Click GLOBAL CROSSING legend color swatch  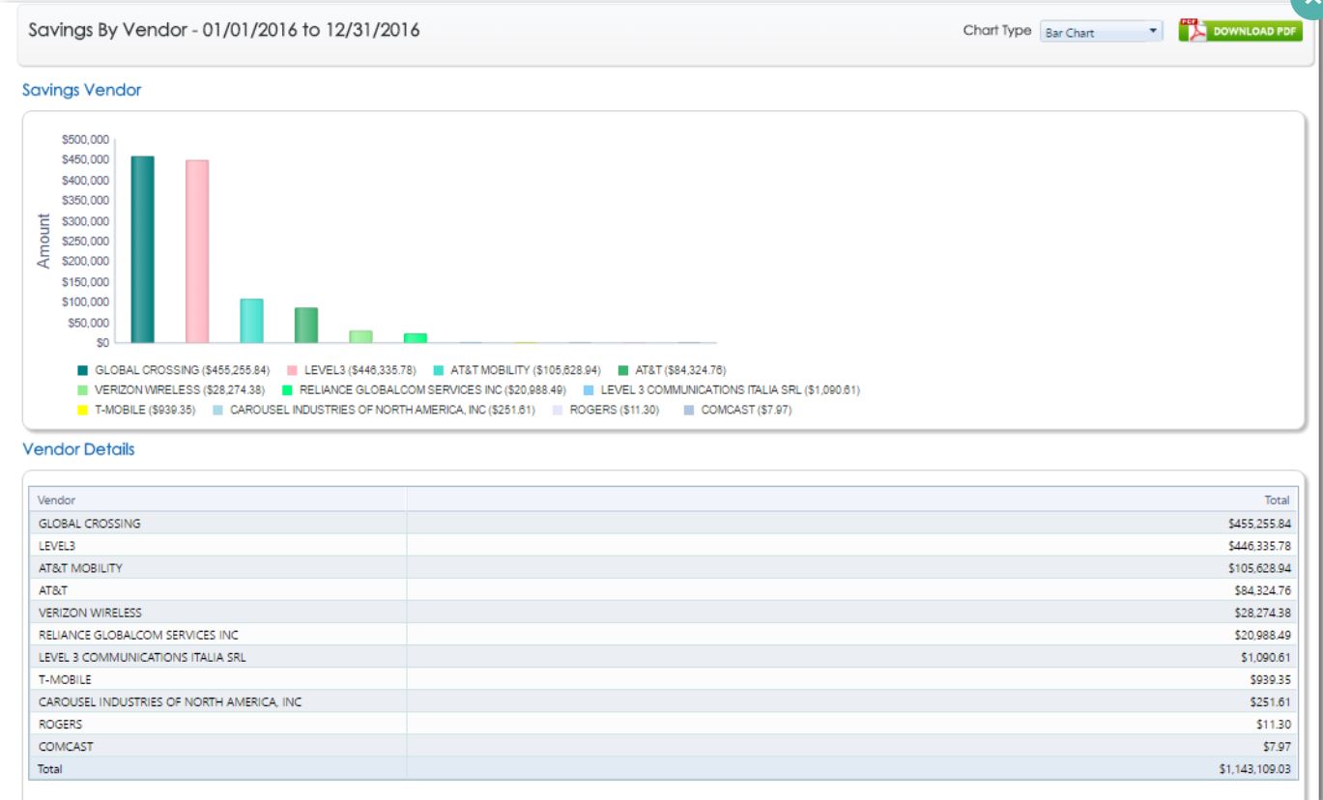coord(82,370)
